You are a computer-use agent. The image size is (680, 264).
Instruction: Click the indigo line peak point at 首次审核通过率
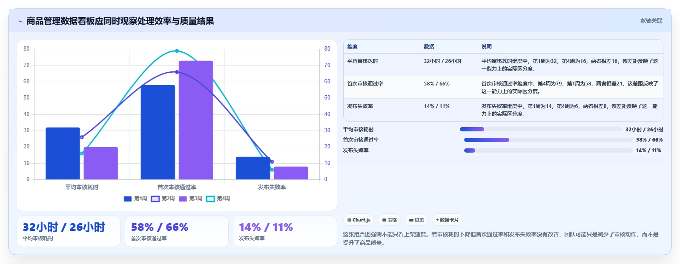click(x=177, y=72)
